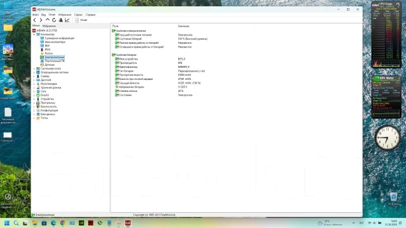This screenshot has width=406, height=228.
Task: Launch Microsoft Edge from the taskbar
Action: point(53,223)
